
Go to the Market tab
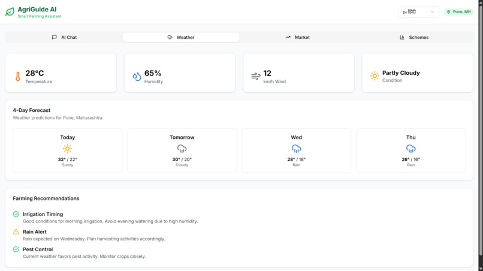[298, 37]
